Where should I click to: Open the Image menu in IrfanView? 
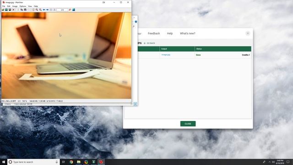click(15, 6)
